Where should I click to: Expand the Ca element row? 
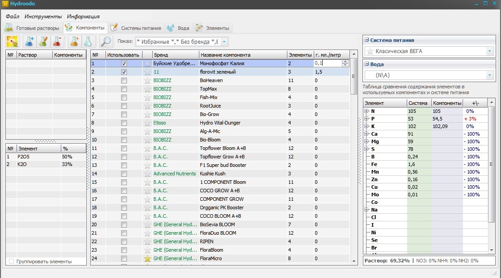pyautogui.click(x=366, y=134)
